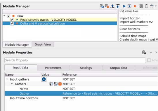Run the flow with the blue play icon
The height and width of the screenshot is (111, 158).
coord(124,6)
